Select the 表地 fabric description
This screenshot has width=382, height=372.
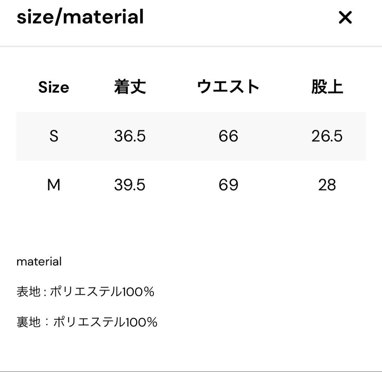pyautogui.click(x=85, y=292)
